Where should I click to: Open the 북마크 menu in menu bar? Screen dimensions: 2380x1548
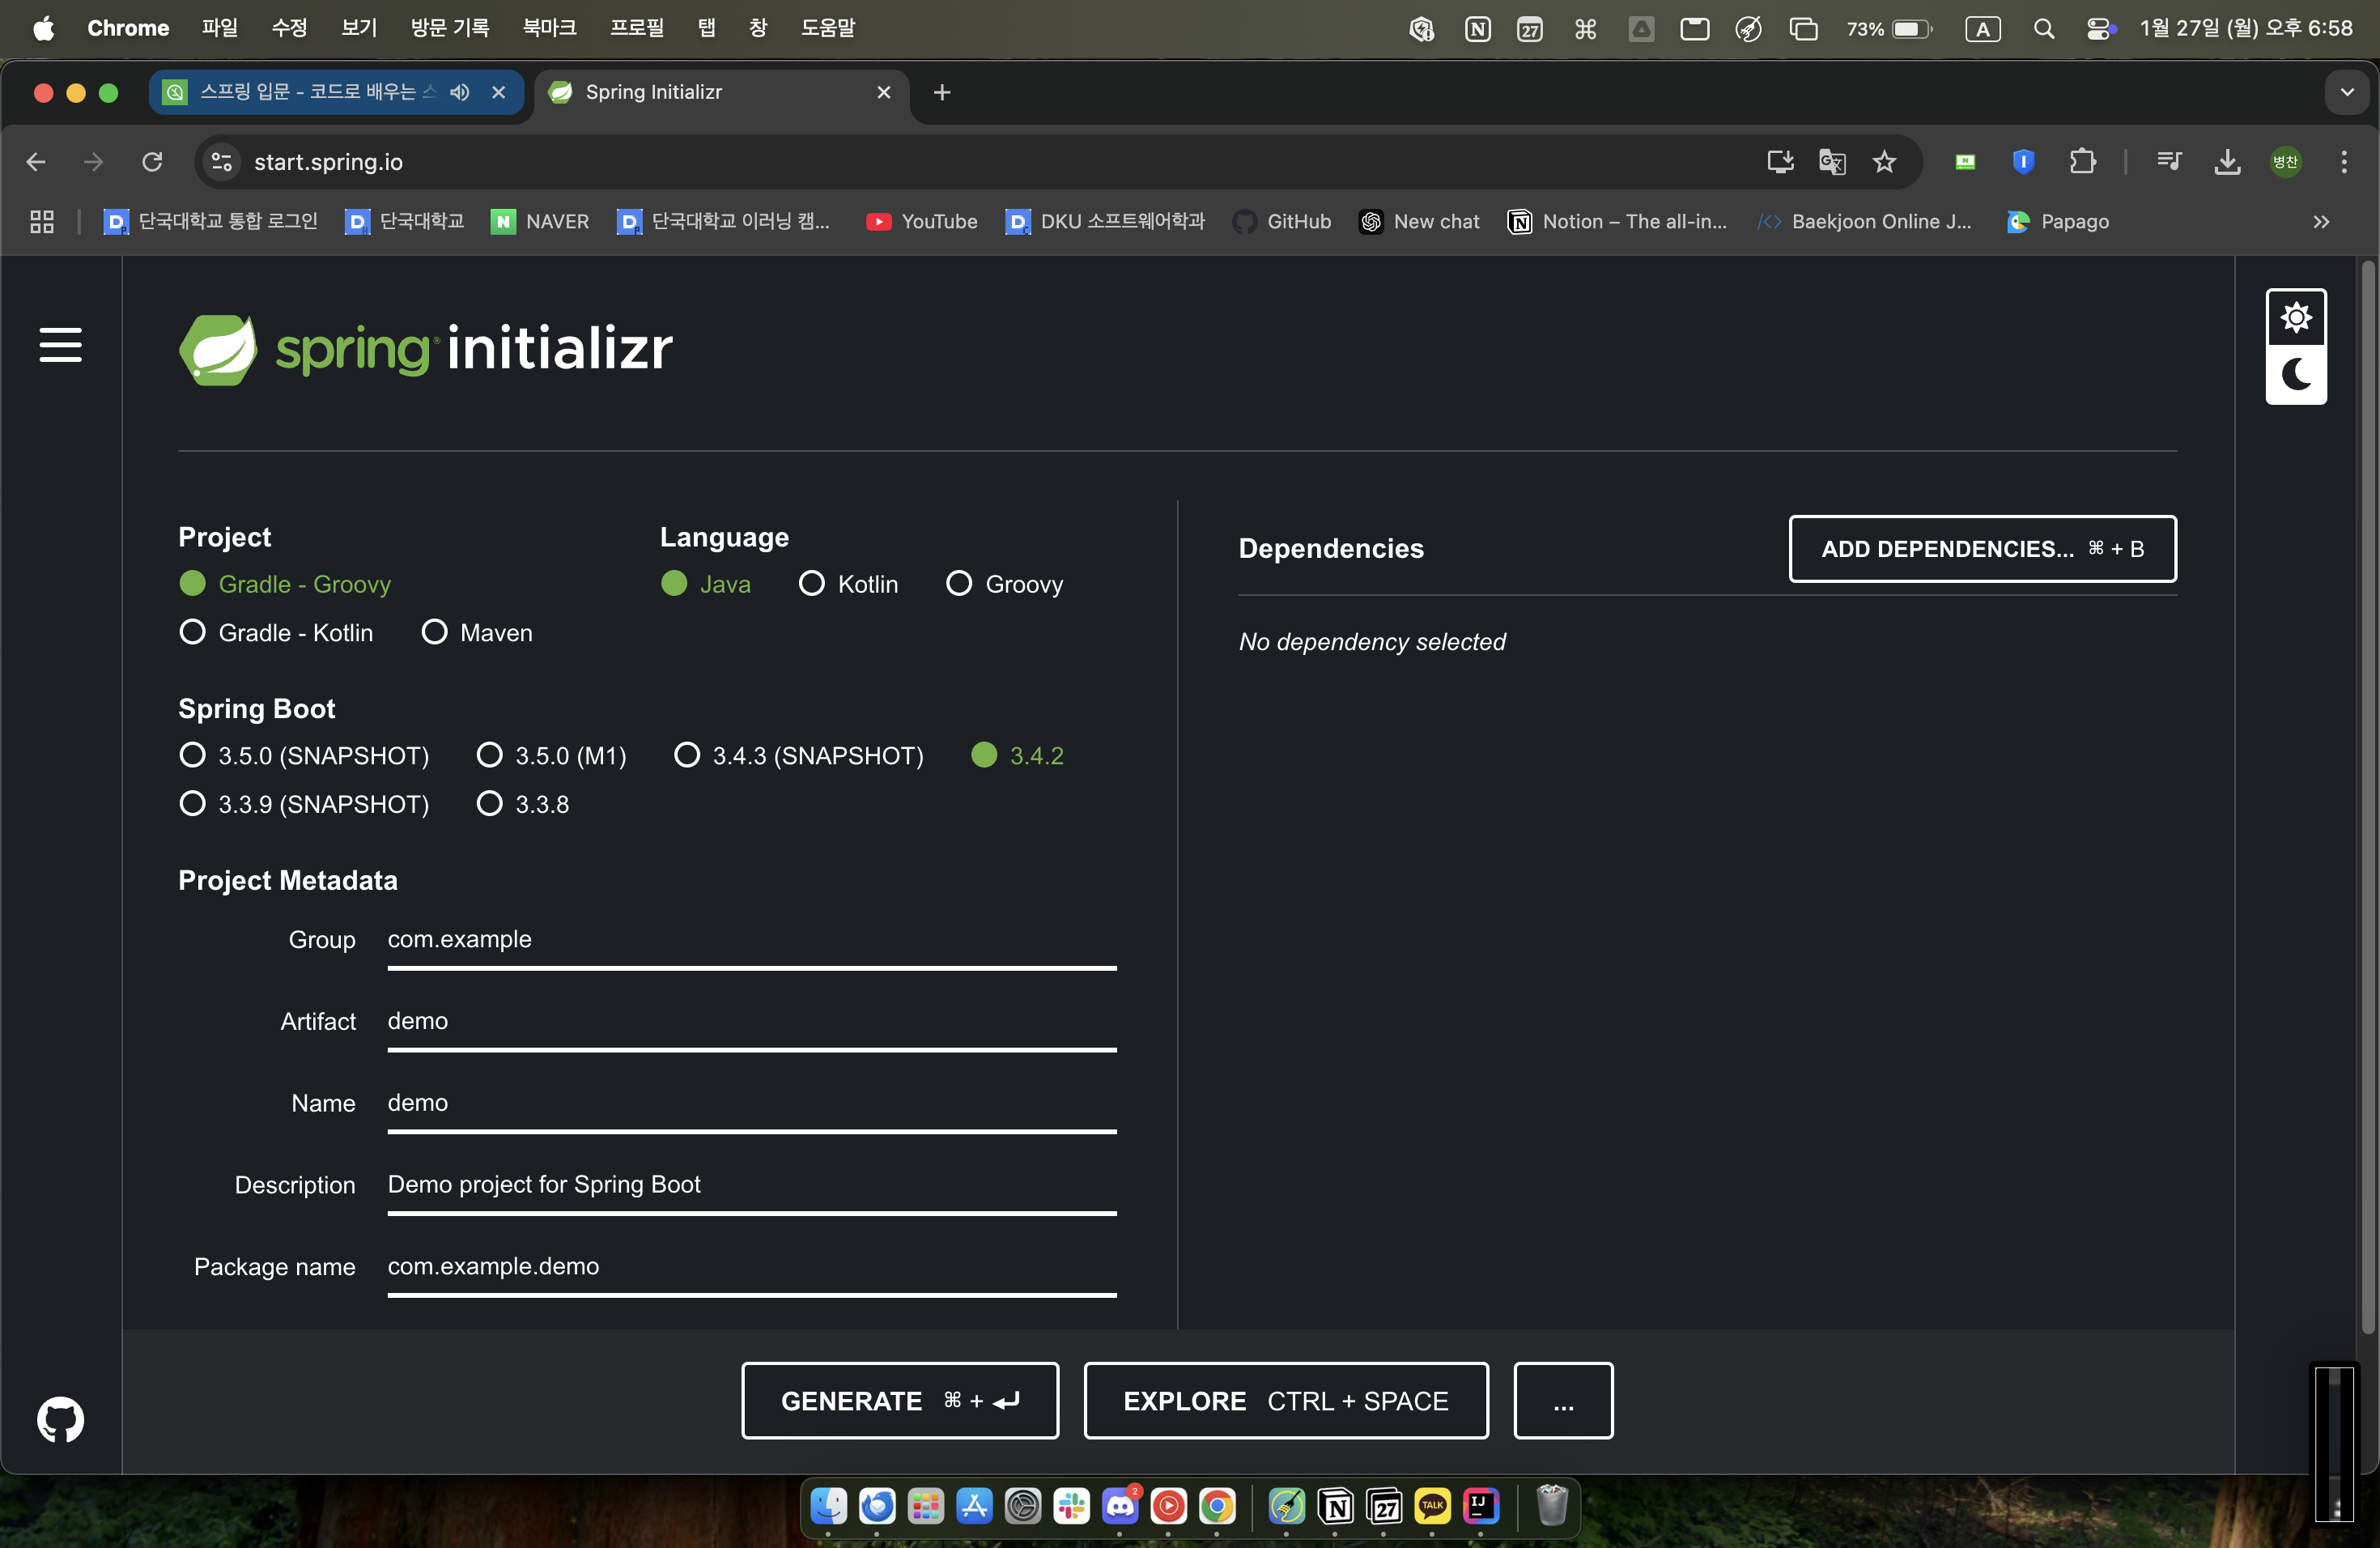click(549, 28)
